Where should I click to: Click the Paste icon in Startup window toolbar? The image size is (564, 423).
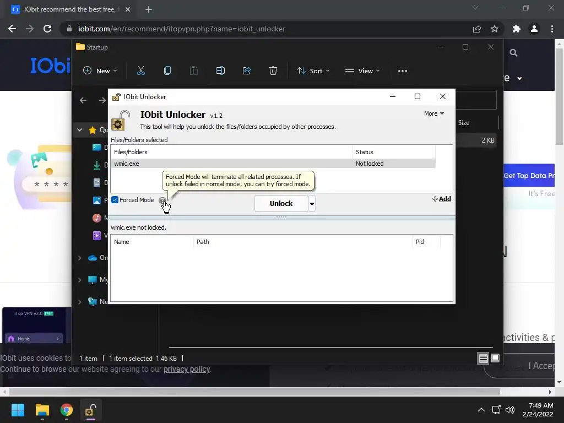(194, 71)
